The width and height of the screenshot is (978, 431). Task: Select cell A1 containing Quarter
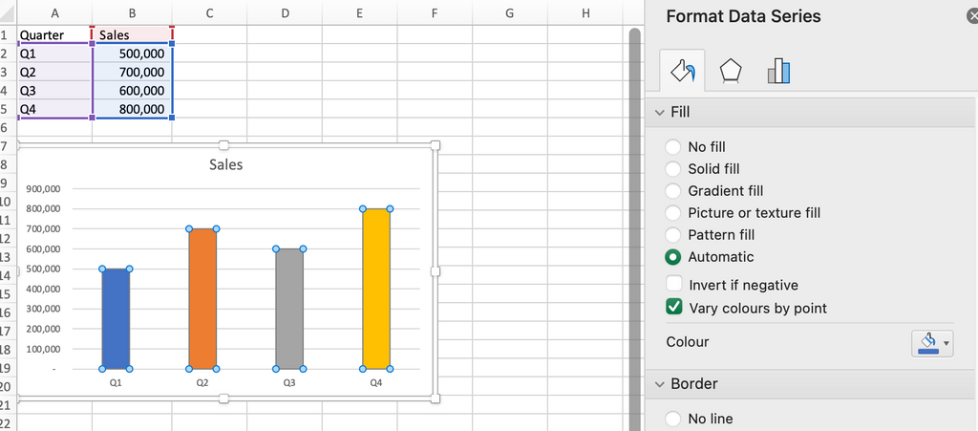point(54,35)
